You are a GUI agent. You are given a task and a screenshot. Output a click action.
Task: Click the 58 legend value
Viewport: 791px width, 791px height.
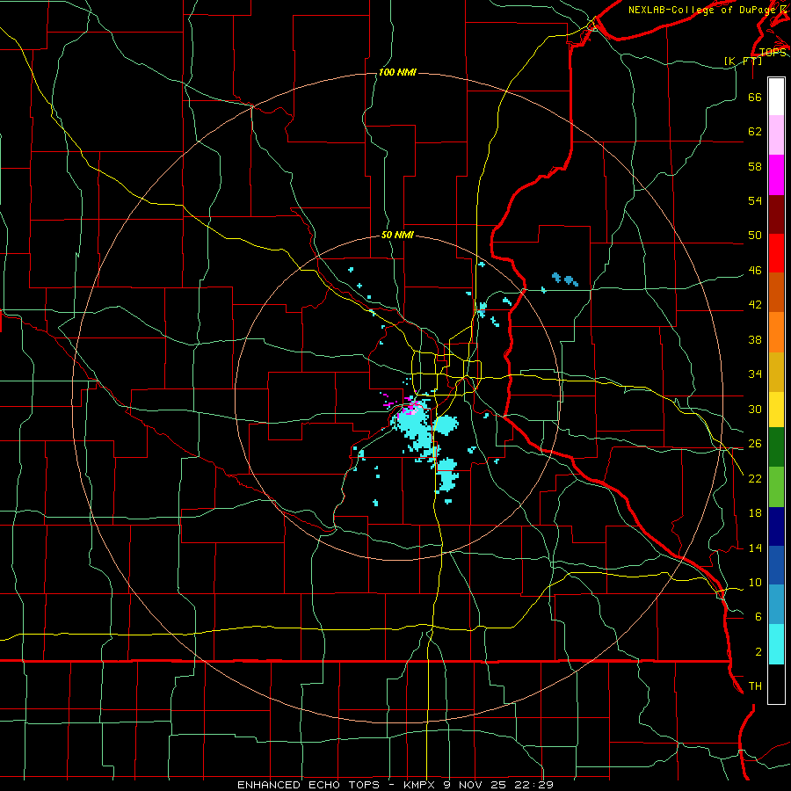tap(755, 166)
